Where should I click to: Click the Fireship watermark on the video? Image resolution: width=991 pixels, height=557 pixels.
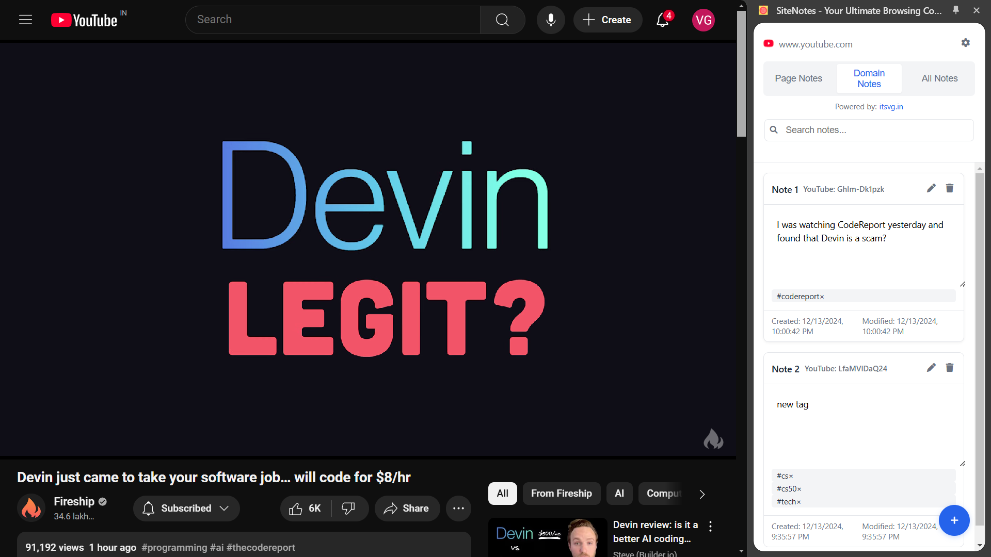(x=713, y=439)
